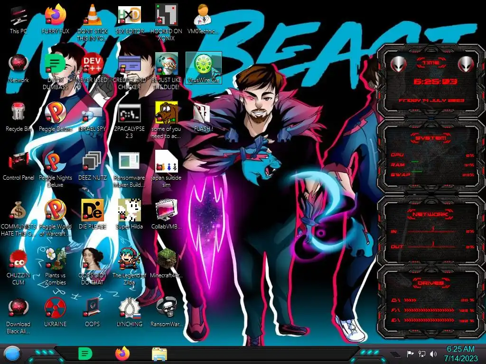Click the Dev-C++ icon labeled NEVER USED!
The height and width of the screenshot is (364, 486).
(92, 68)
